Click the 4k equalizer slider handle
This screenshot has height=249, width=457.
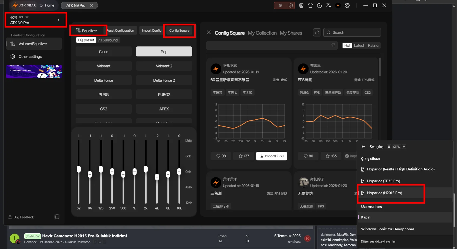[x=157, y=177]
